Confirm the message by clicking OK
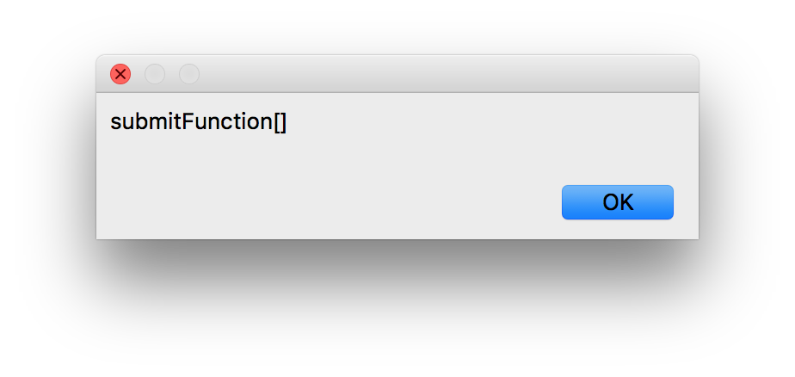This screenshot has height=377, width=795. pyautogui.click(x=617, y=202)
